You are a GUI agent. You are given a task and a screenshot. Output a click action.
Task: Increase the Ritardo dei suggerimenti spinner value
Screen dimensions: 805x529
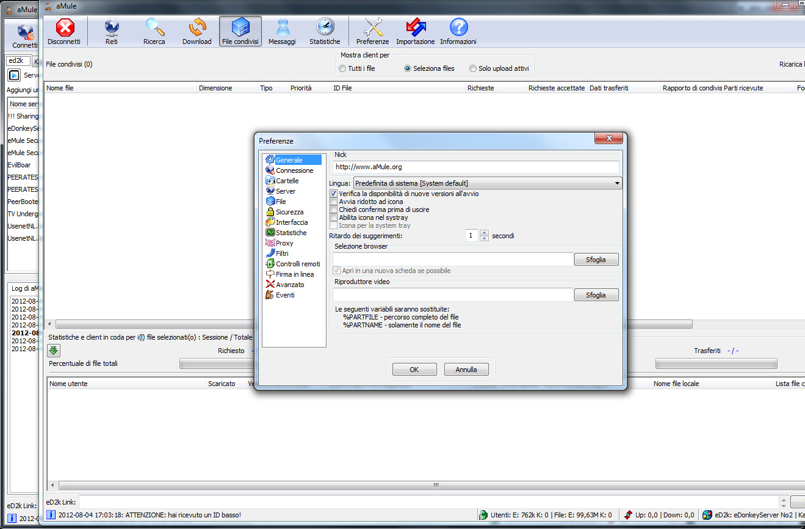coord(485,232)
